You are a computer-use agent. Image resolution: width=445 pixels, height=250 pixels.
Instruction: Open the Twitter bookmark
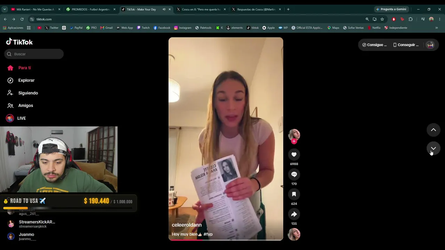(51, 28)
